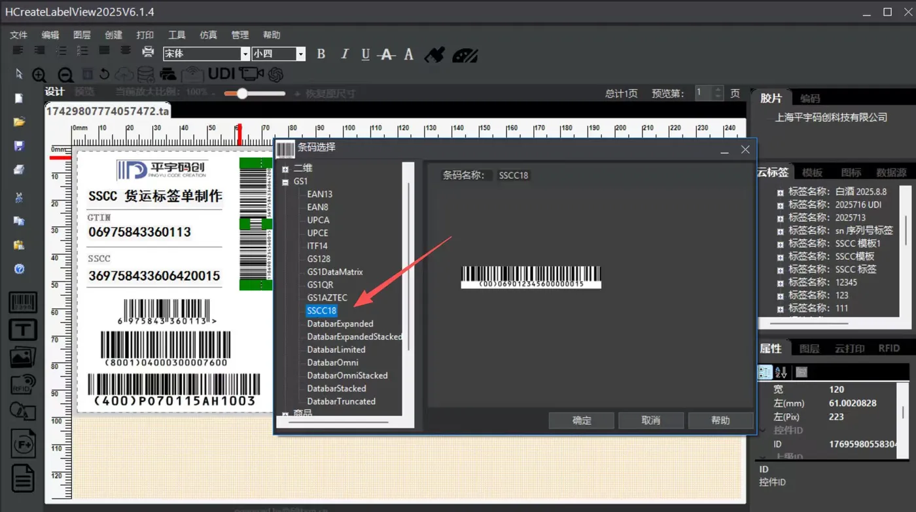Select GS1DataMatrix in the barcode tree
Image resolution: width=916 pixels, height=512 pixels.
tap(335, 272)
